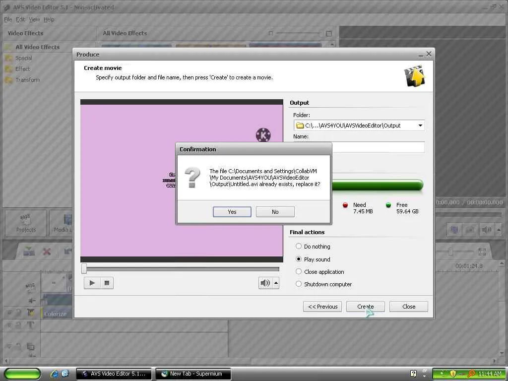Click the Close button in Produce dialog
Viewport: 508px width, 381px height.
[x=409, y=307]
